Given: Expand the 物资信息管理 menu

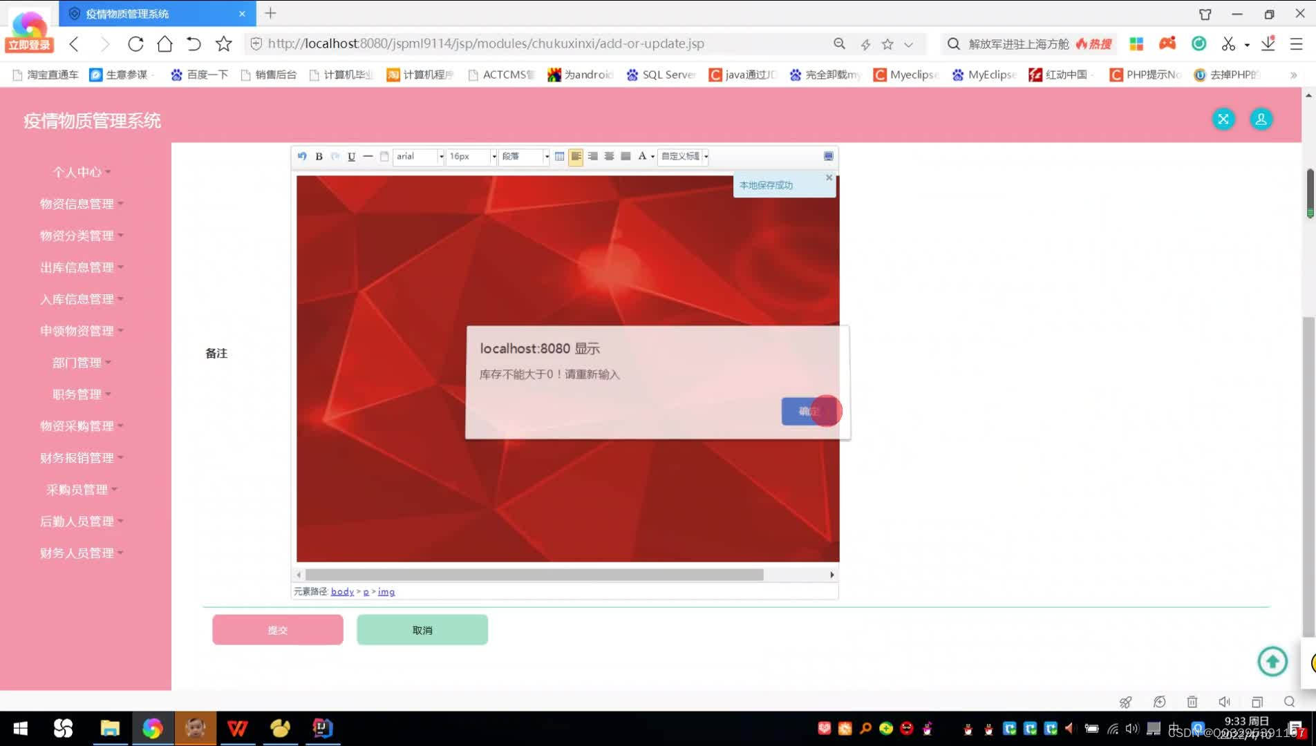Looking at the screenshot, I should coord(82,204).
